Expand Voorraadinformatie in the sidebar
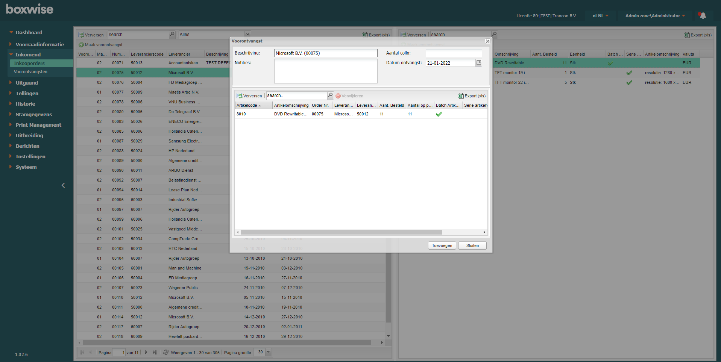Image resolution: width=721 pixels, height=362 pixels. [x=40, y=44]
